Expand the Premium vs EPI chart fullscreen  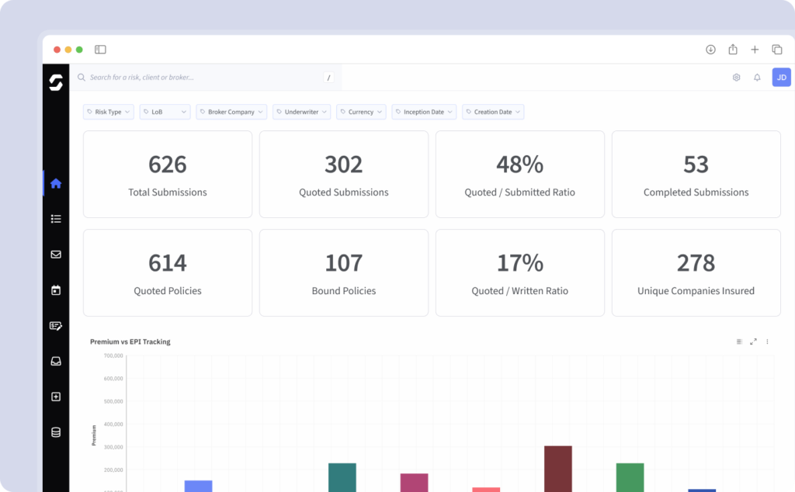(753, 341)
